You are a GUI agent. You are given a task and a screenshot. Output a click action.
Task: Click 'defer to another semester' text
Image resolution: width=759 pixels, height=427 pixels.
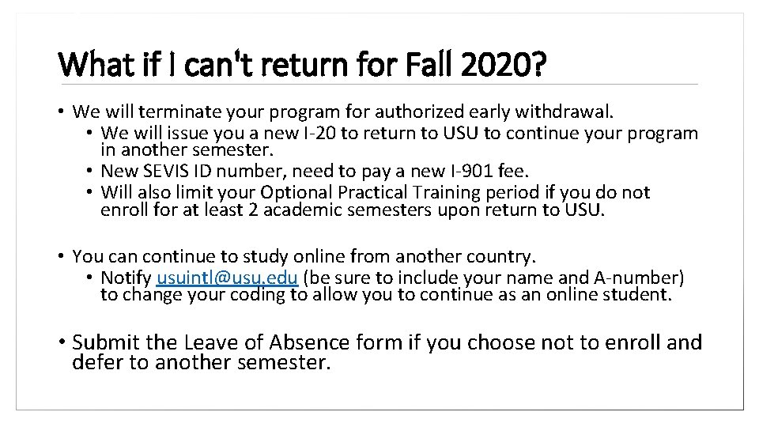202,362
